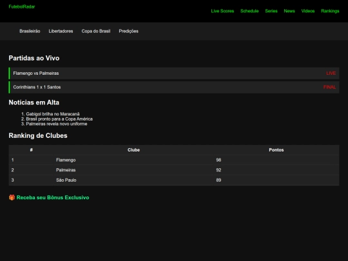Open the Videos section

[308, 11]
